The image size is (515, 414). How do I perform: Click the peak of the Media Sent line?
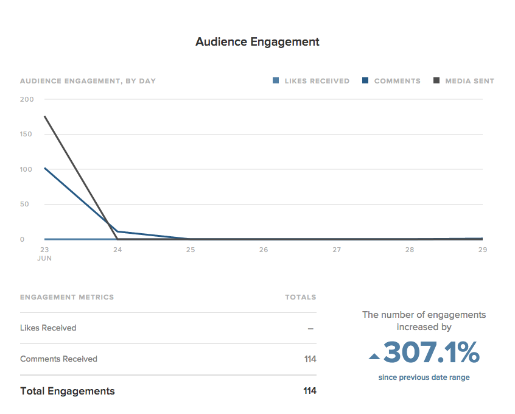45,116
